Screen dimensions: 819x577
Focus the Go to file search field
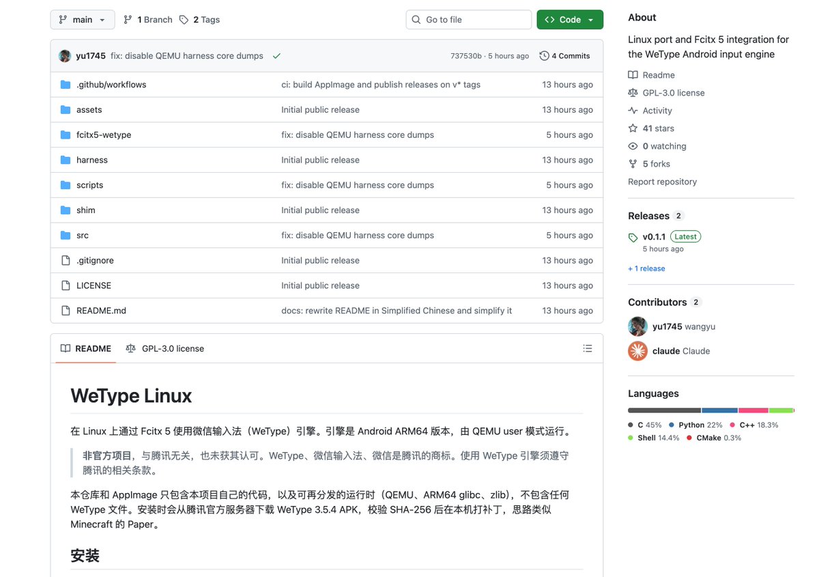point(469,20)
